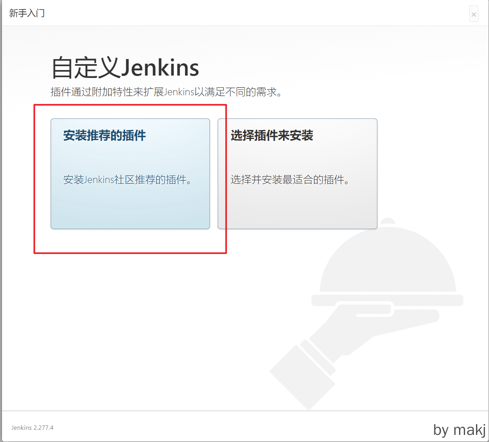
Task: Click the by makj watermark text
Action: click(459, 429)
